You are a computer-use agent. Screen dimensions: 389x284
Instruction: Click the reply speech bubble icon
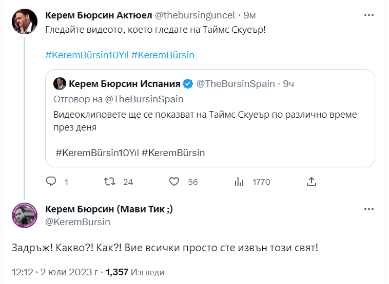pos(51,182)
